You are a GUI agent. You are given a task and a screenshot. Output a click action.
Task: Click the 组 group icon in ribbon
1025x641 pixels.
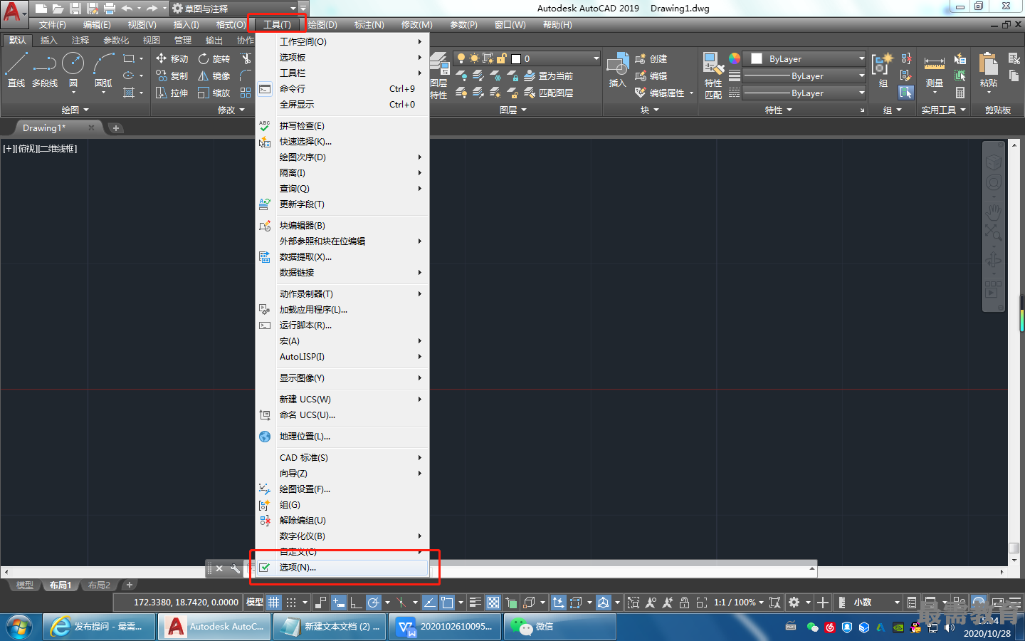coord(882,70)
